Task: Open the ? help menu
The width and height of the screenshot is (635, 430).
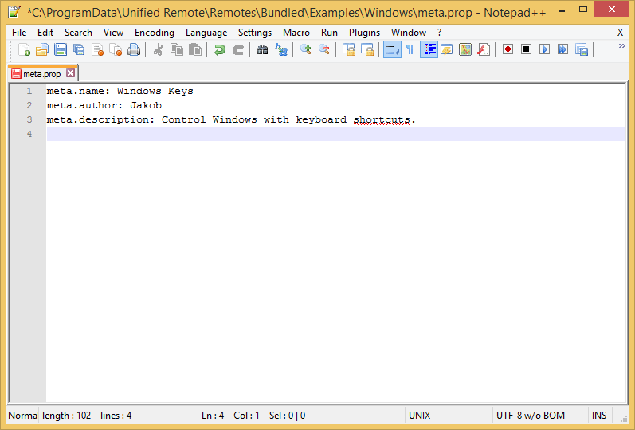Action: pyautogui.click(x=439, y=33)
